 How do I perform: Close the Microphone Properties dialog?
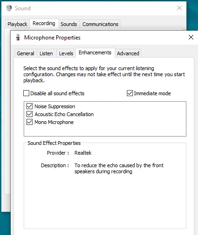(x=191, y=37)
